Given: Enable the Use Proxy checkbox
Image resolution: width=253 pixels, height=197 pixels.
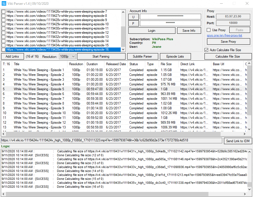Looking at the screenshot, I should [209, 30].
